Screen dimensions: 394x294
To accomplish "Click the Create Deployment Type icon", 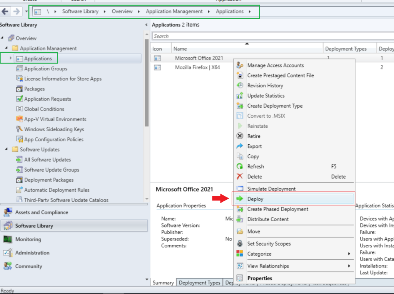I will [240, 106].
